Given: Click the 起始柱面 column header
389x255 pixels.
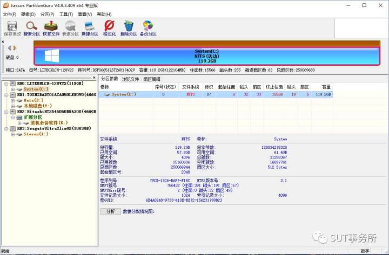Looking at the screenshot, I should point(226,87).
